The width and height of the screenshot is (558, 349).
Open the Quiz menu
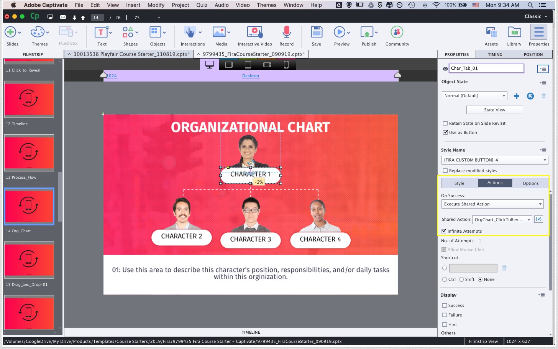tap(202, 5)
